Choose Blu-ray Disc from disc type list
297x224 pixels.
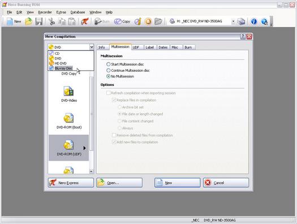[x=71, y=68]
